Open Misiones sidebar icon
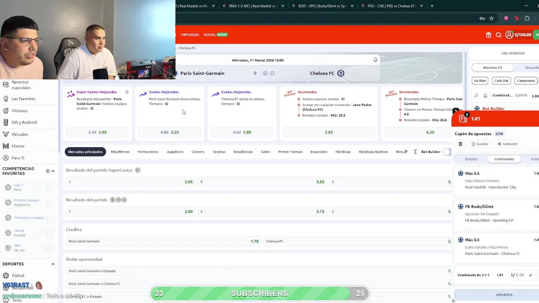Viewport: 539px width, 303px height. pyautogui.click(x=6, y=111)
